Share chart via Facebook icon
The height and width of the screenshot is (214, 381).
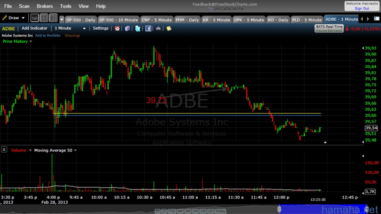tap(148, 28)
